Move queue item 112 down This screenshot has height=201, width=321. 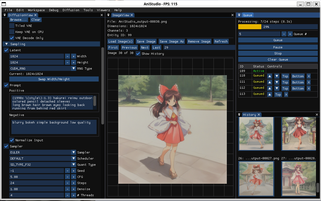point(277,88)
